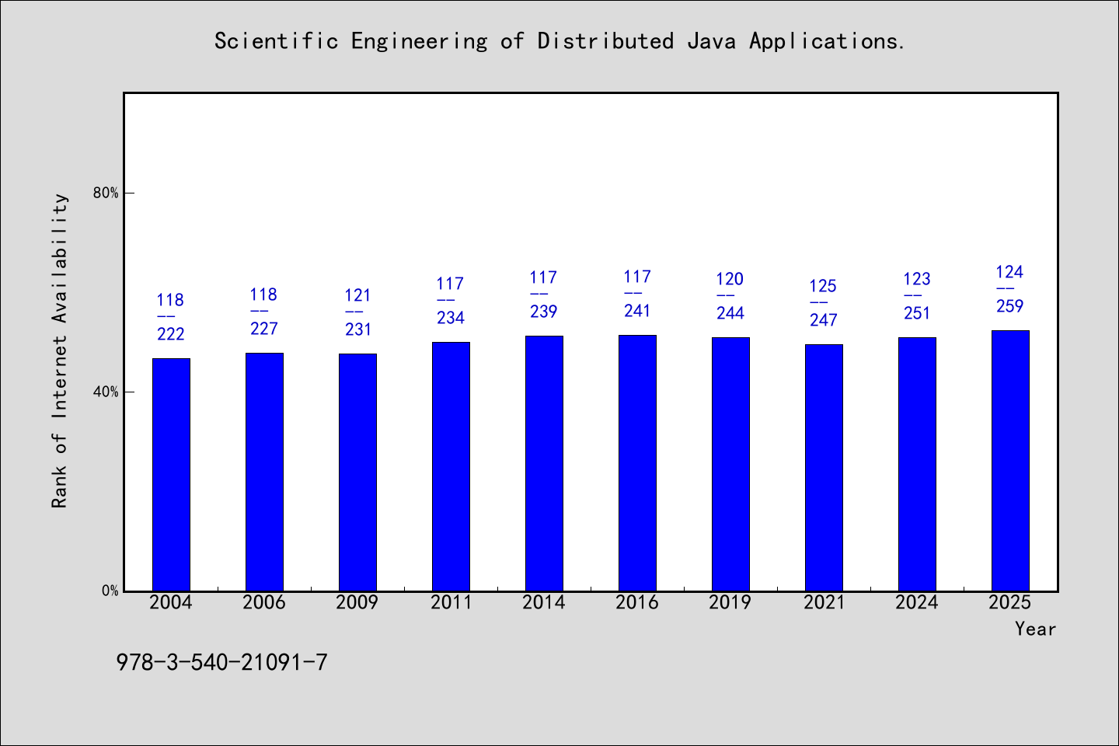Screen dimensions: 1119x746
Task: Click the x-axis label 2024
Action: 917,602
